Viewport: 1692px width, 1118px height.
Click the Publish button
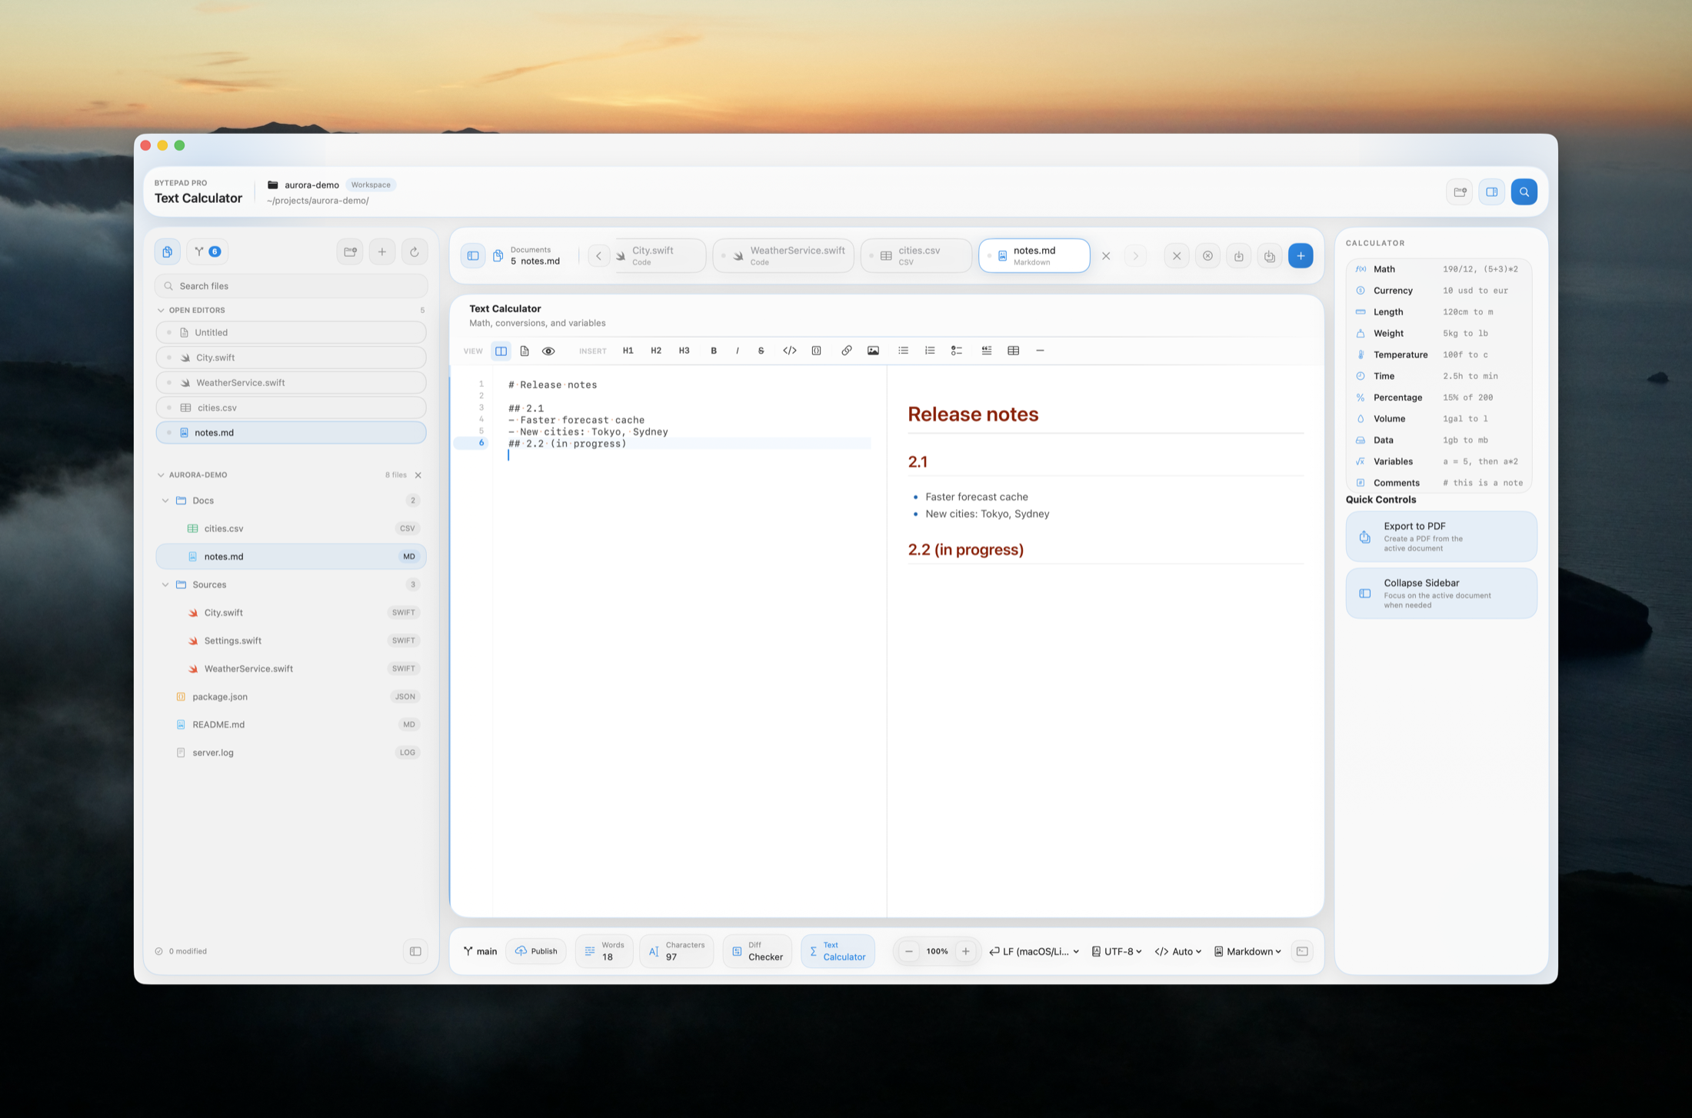click(536, 951)
